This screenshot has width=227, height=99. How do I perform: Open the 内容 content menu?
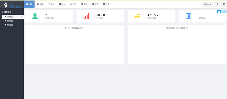(84, 4)
